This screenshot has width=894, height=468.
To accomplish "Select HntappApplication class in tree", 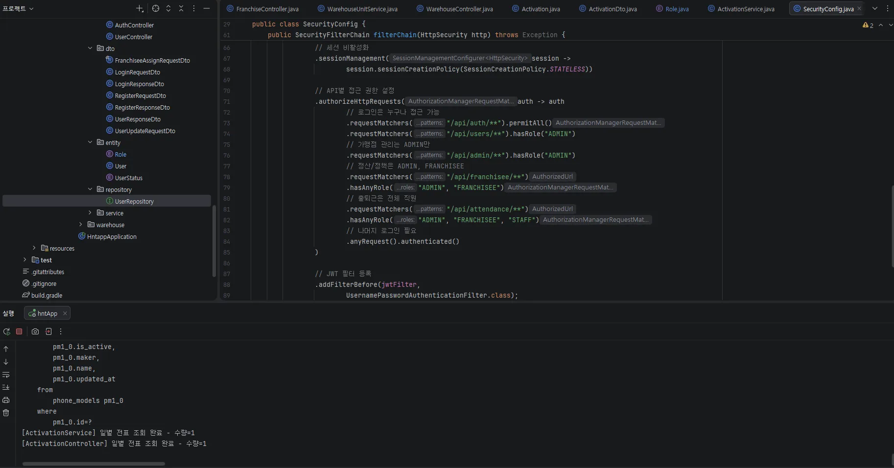I will (107, 236).
